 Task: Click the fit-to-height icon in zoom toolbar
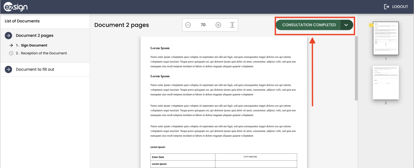[x=232, y=25]
